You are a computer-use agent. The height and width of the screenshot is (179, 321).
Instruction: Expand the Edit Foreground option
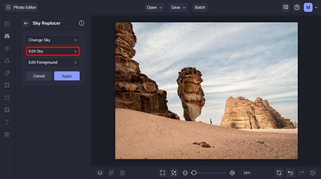coord(53,62)
